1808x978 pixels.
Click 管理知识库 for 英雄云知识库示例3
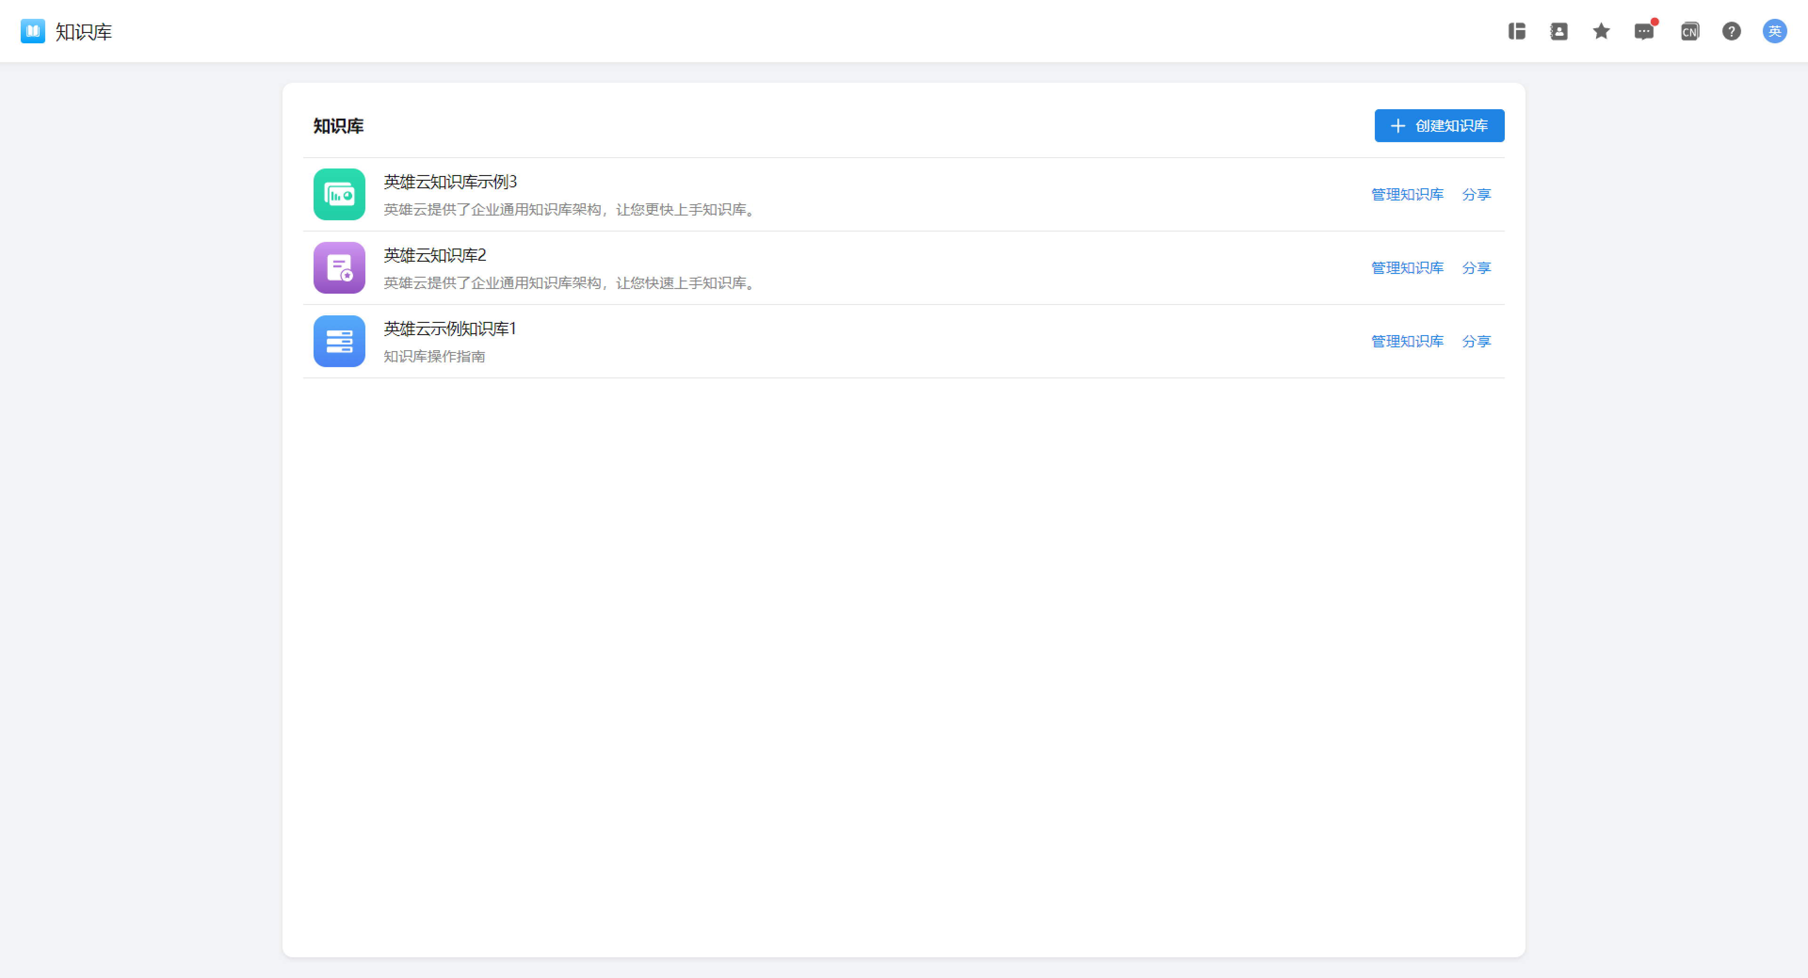[1407, 194]
